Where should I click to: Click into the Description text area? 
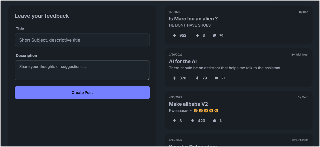82,70
